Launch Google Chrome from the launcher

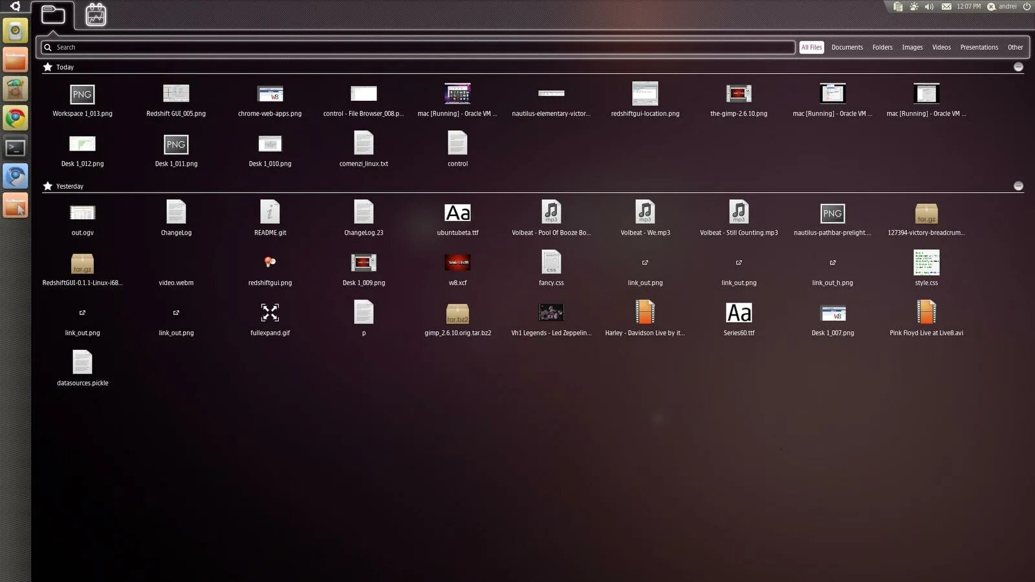[16, 118]
